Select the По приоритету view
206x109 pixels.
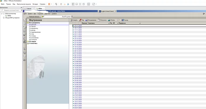[x=34, y=28]
